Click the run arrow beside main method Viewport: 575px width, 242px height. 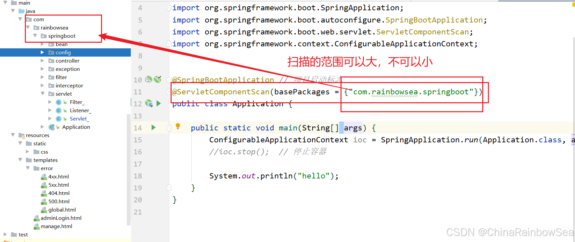[x=153, y=127]
